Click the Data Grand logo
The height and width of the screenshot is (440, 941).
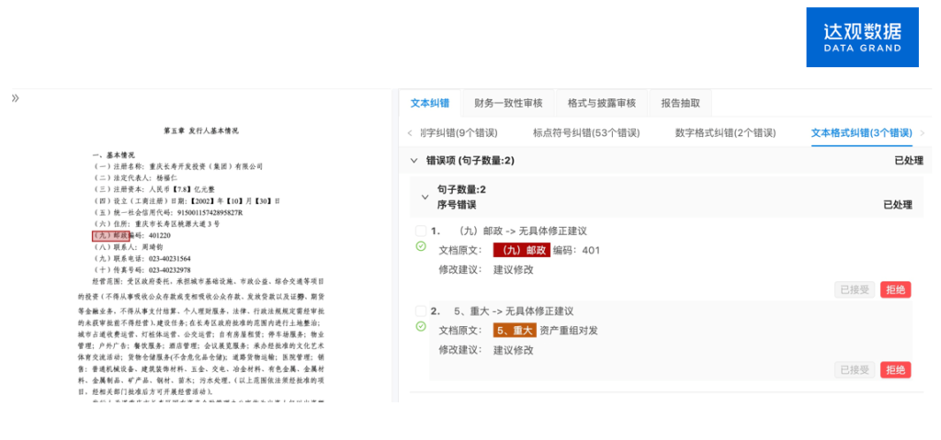[862, 38]
